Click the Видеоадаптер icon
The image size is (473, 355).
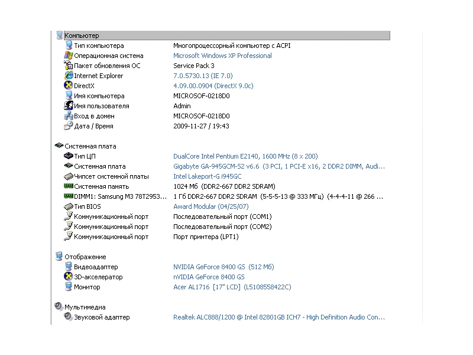click(69, 267)
